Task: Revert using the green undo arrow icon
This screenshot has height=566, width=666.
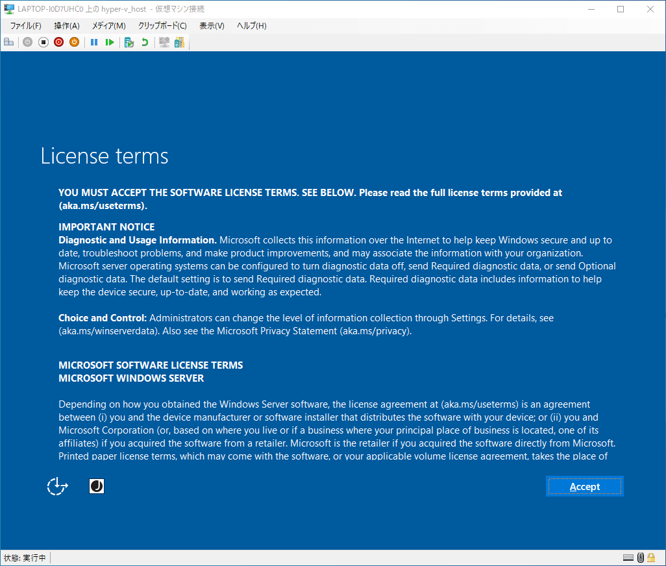Action: [x=145, y=42]
